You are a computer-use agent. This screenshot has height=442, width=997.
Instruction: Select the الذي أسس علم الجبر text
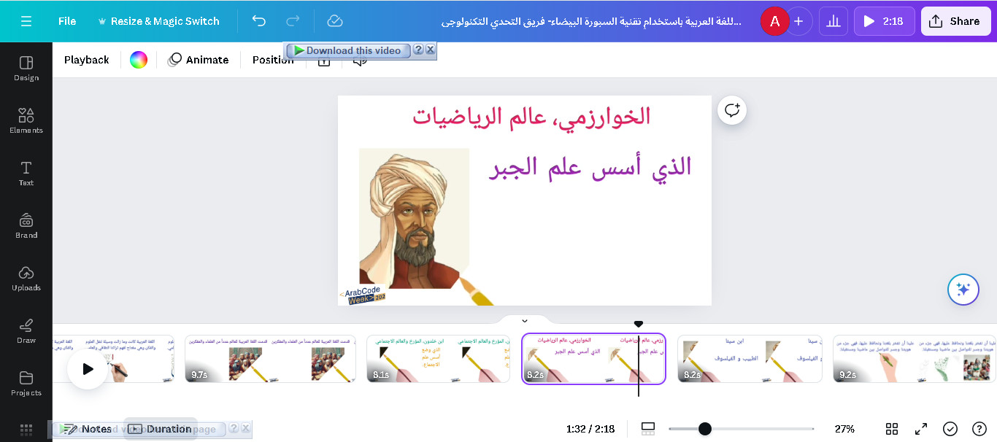point(590,167)
